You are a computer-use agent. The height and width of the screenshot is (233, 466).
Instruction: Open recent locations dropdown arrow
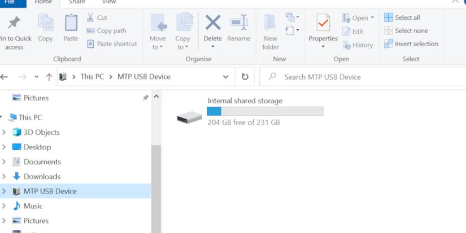coord(36,77)
